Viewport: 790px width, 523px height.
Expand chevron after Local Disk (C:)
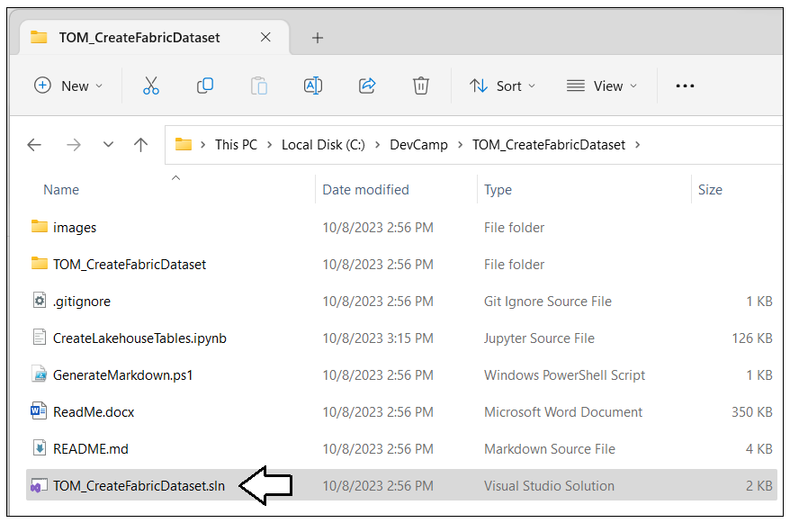click(x=377, y=145)
